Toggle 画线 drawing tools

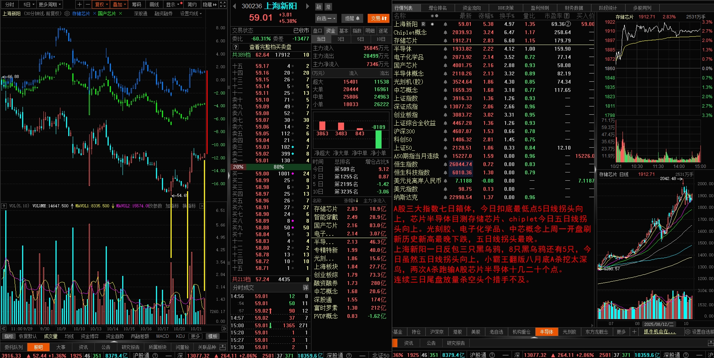(154, 4)
